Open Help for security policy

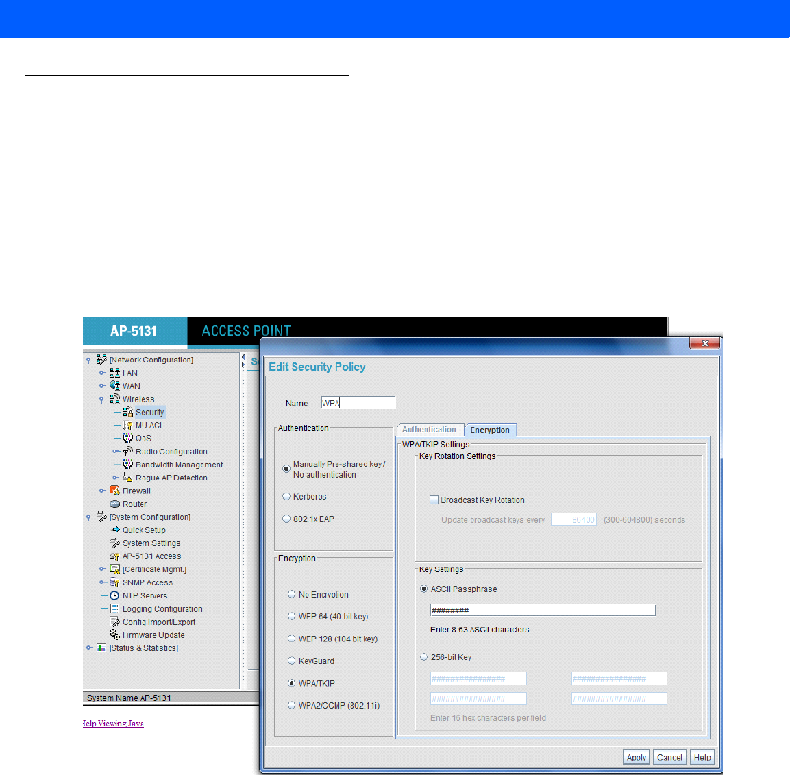click(702, 757)
